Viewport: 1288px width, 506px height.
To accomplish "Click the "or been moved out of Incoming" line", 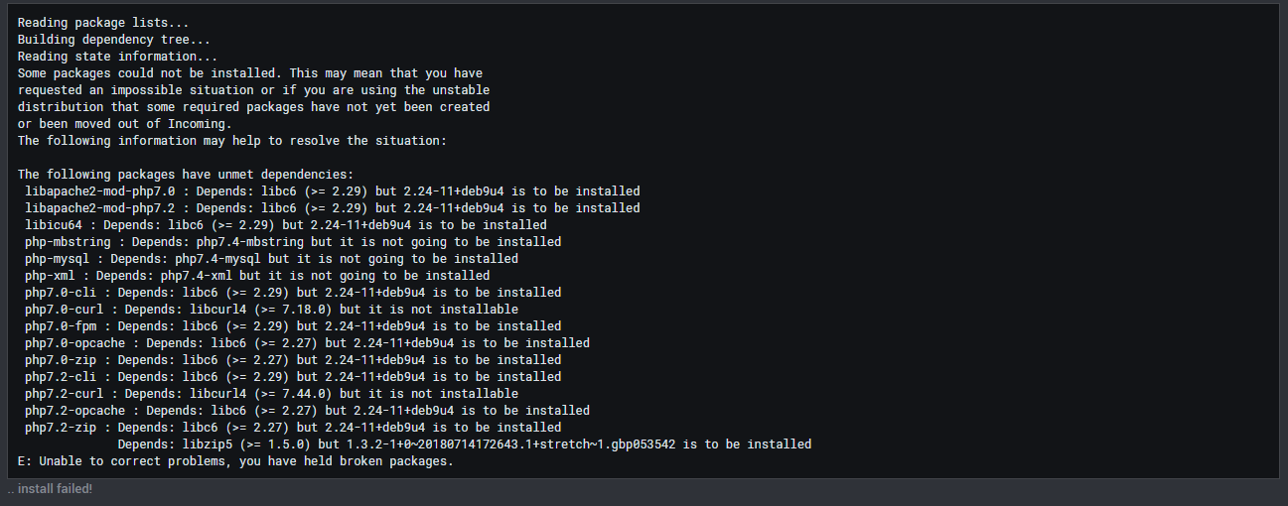I will click(x=124, y=124).
